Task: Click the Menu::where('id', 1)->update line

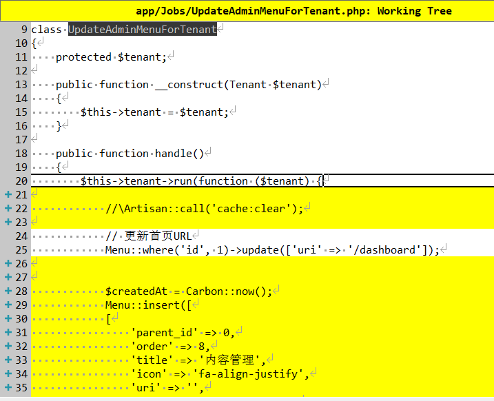Action: pyautogui.click(x=272, y=250)
